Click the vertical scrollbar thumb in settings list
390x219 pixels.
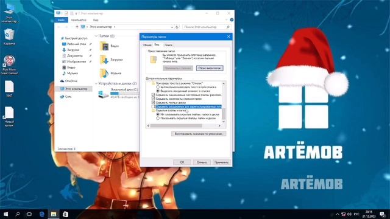[x=224, y=114]
